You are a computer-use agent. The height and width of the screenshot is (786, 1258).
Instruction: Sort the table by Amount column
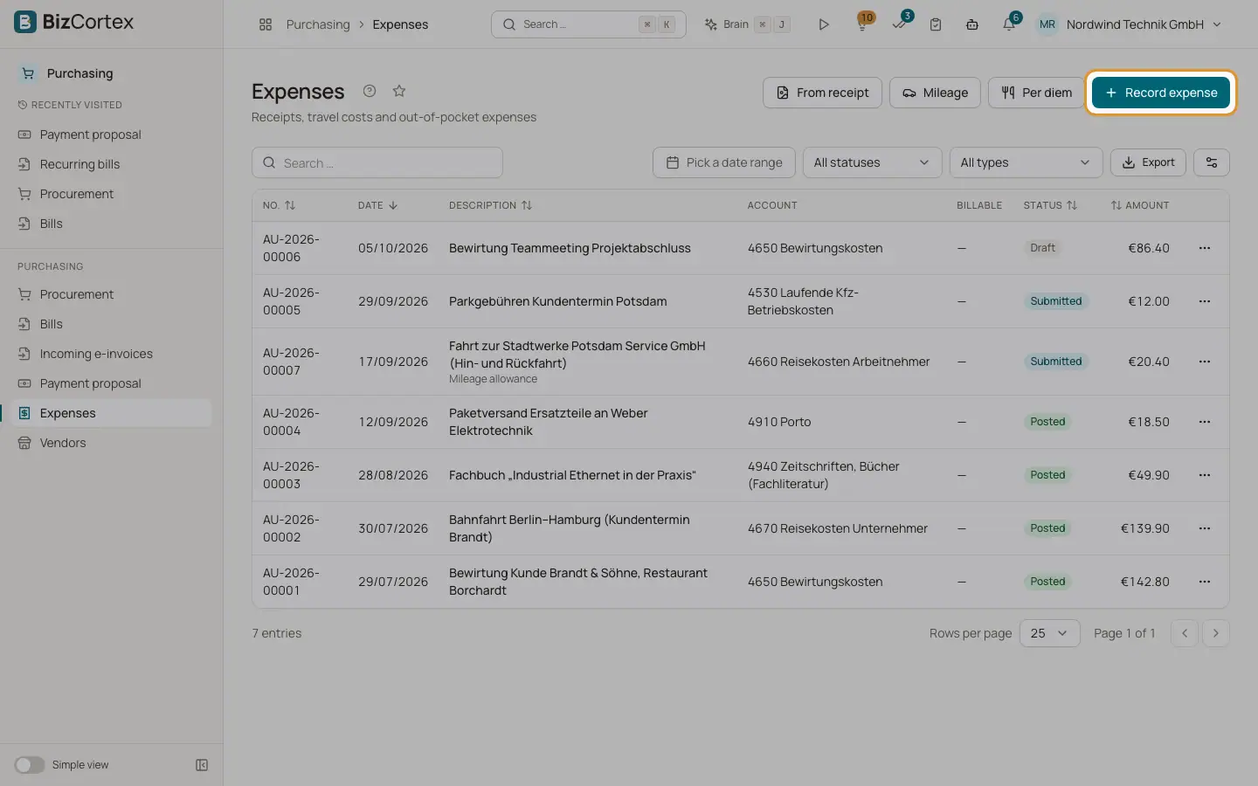pos(1140,205)
